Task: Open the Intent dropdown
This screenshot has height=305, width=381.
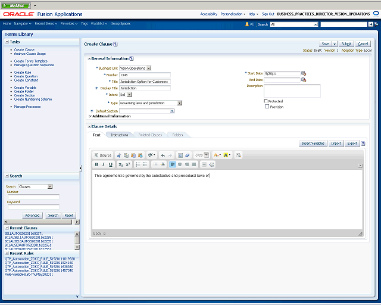Action: tap(130, 95)
